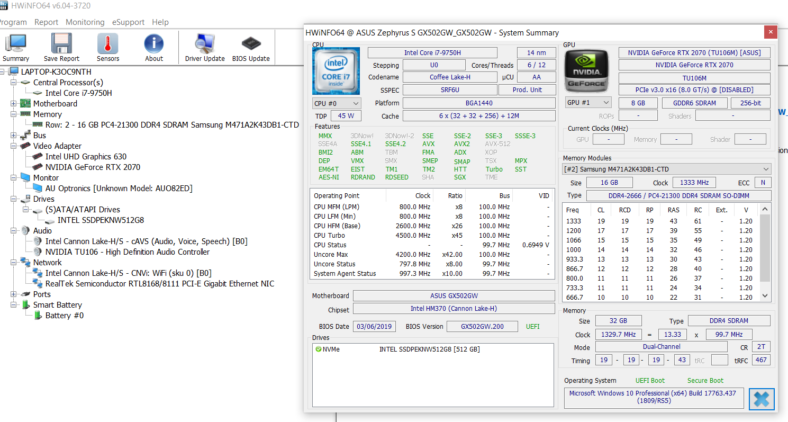
Task: Collapse the Video Adapter tree node
Action: (14, 146)
